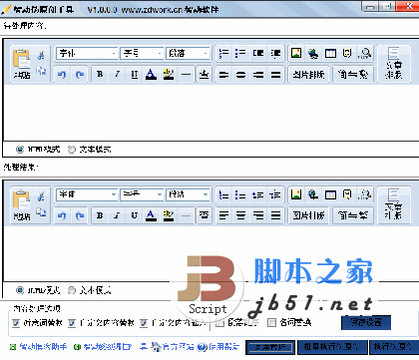419x360 pixels.
Task: Open the 官方网站 official website link
Action: click(173, 347)
